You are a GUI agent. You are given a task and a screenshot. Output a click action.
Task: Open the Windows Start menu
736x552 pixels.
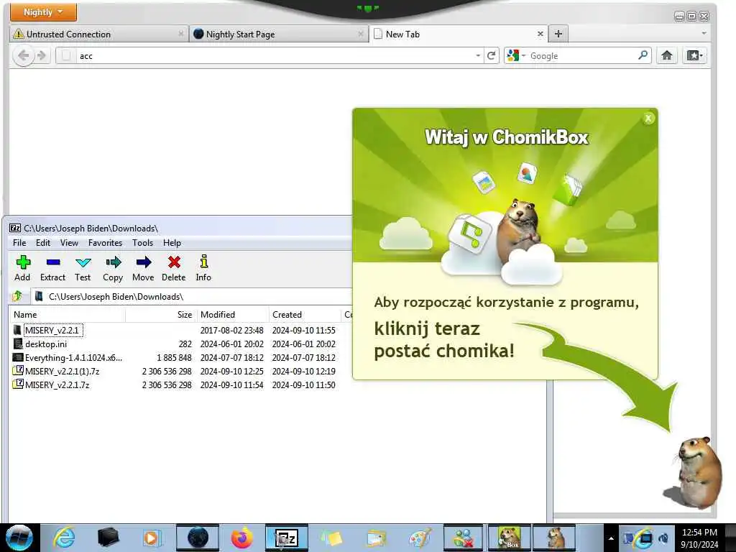(19, 538)
